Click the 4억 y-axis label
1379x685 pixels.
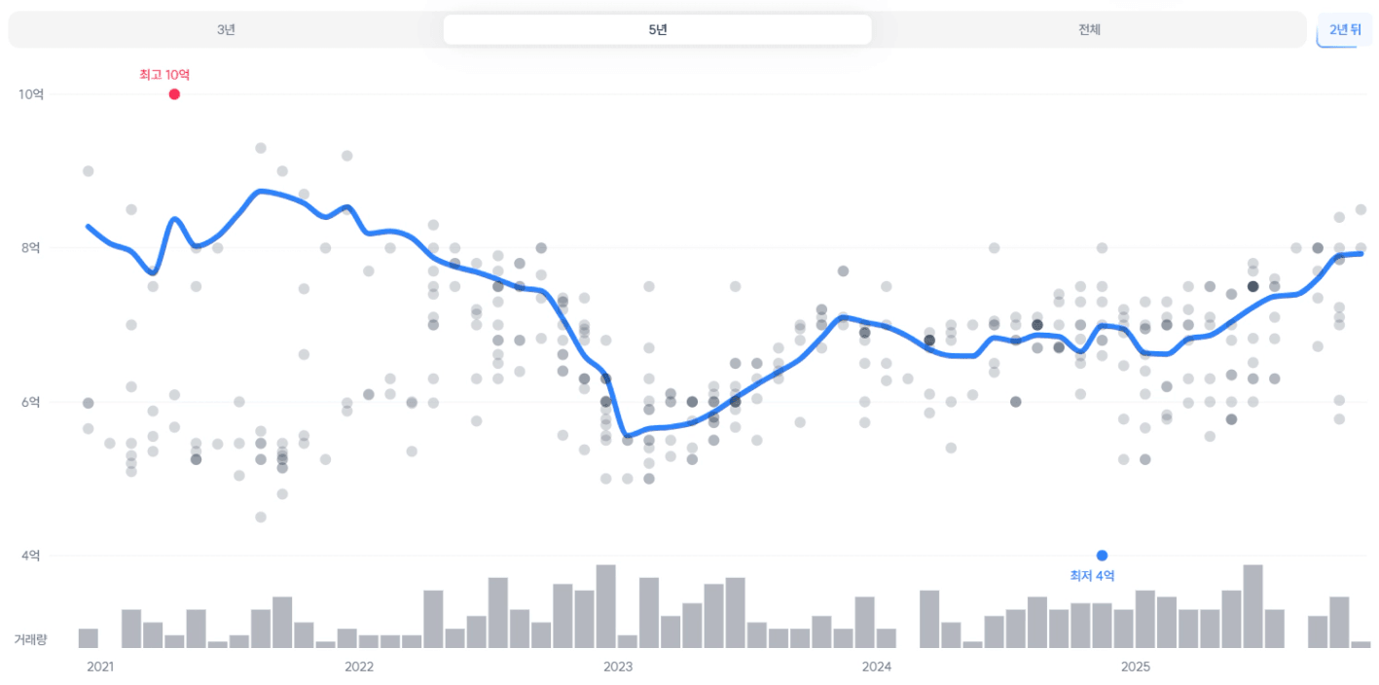coord(31,556)
